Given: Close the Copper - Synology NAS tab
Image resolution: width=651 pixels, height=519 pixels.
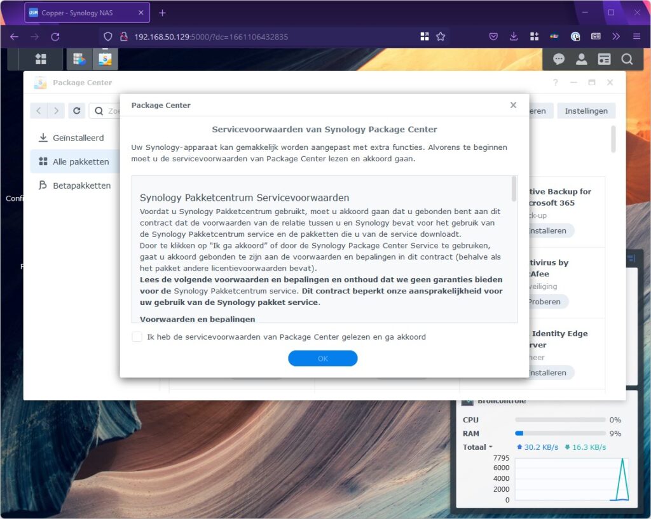Looking at the screenshot, I should pyautogui.click(x=140, y=13).
